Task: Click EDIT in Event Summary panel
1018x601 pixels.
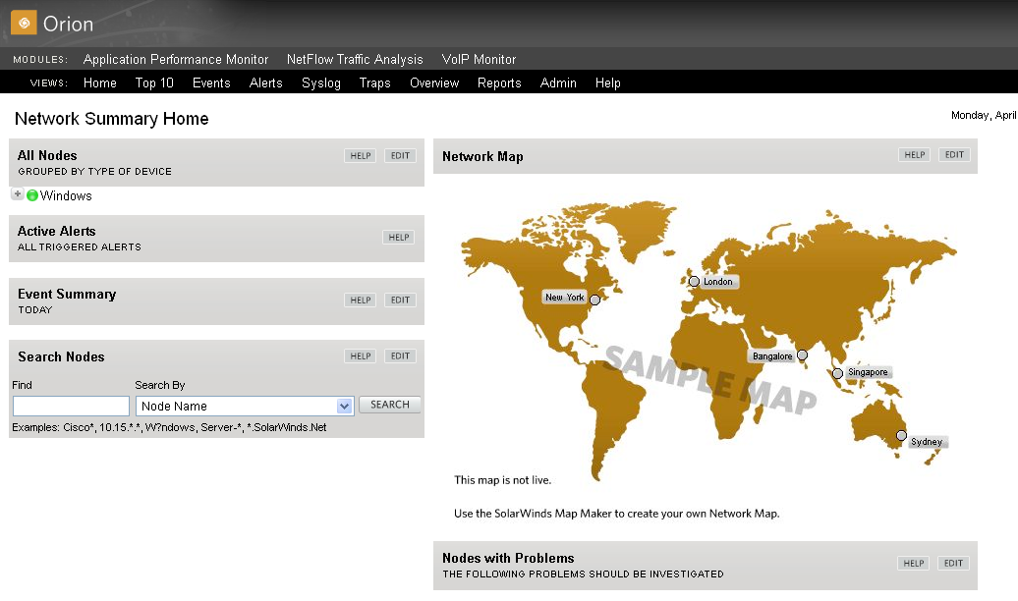Action: pyautogui.click(x=400, y=300)
